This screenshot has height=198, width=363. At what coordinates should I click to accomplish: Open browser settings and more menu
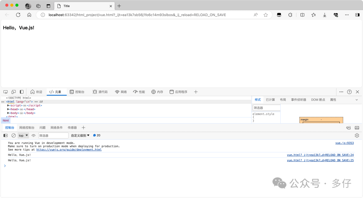tap(347, 15)
